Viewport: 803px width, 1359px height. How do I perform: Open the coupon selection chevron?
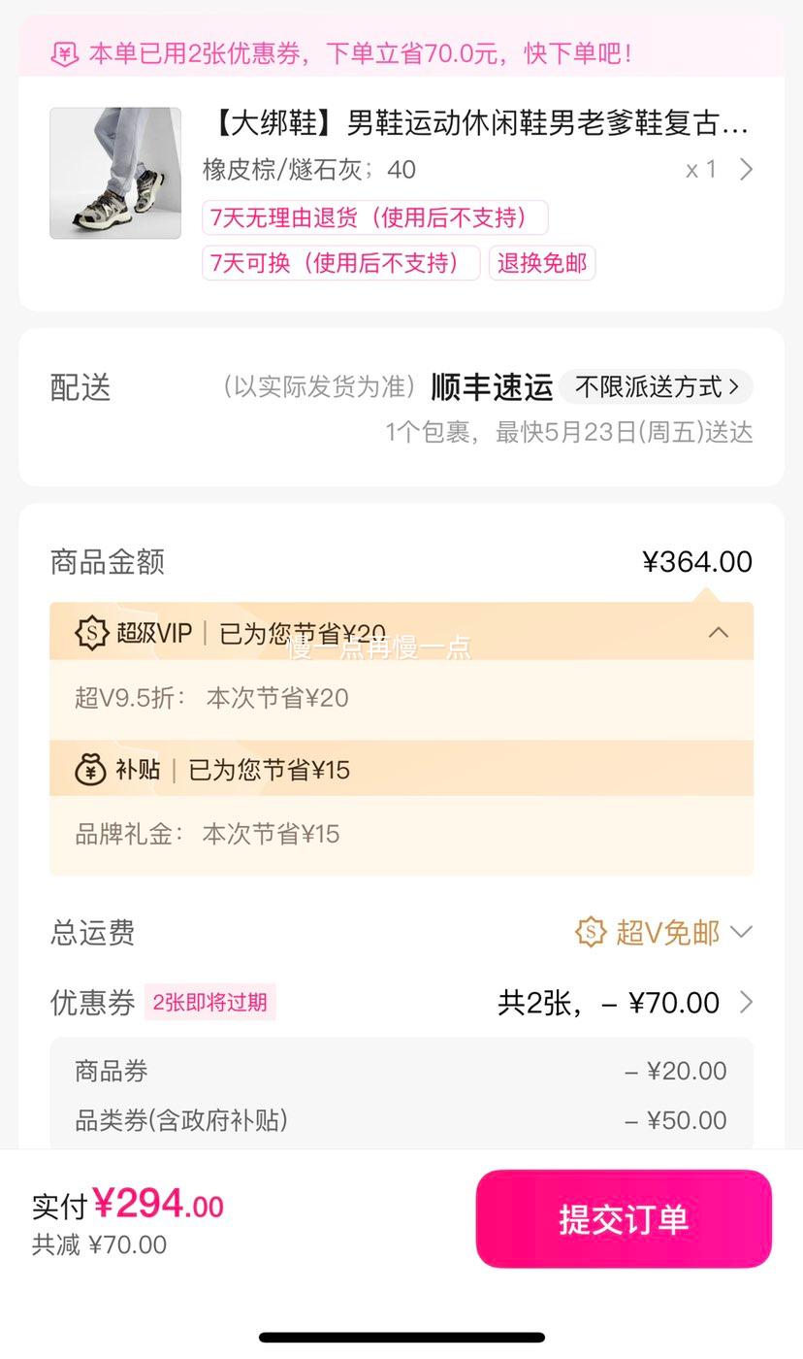pos(746,1003)
